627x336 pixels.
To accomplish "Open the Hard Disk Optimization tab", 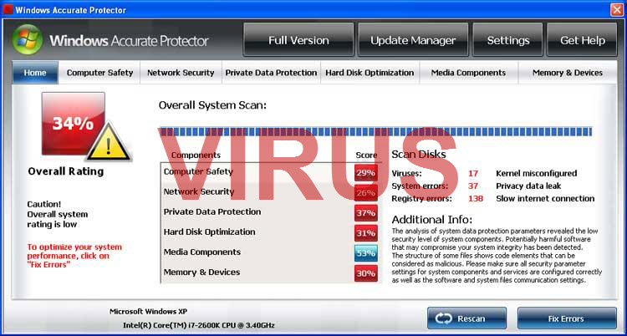I will (x=370, y=73).
